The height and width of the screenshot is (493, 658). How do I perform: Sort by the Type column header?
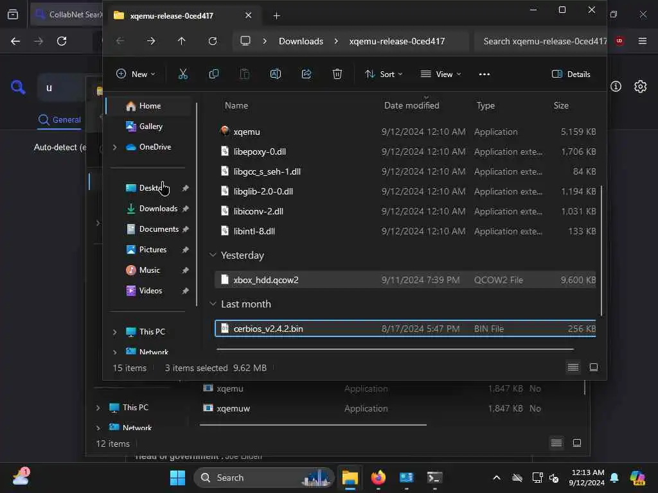click(485, 106)
